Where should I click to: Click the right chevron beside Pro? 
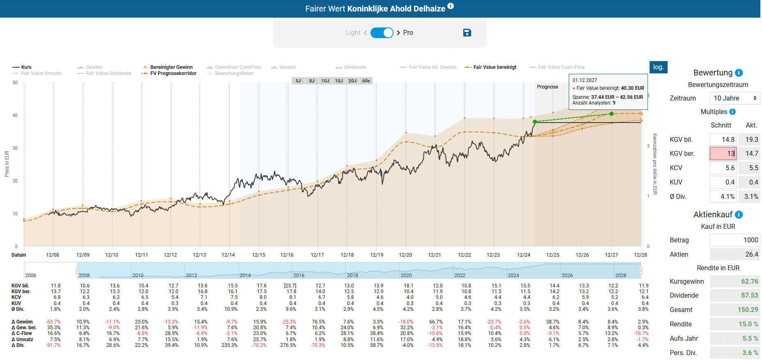[398, 33]
